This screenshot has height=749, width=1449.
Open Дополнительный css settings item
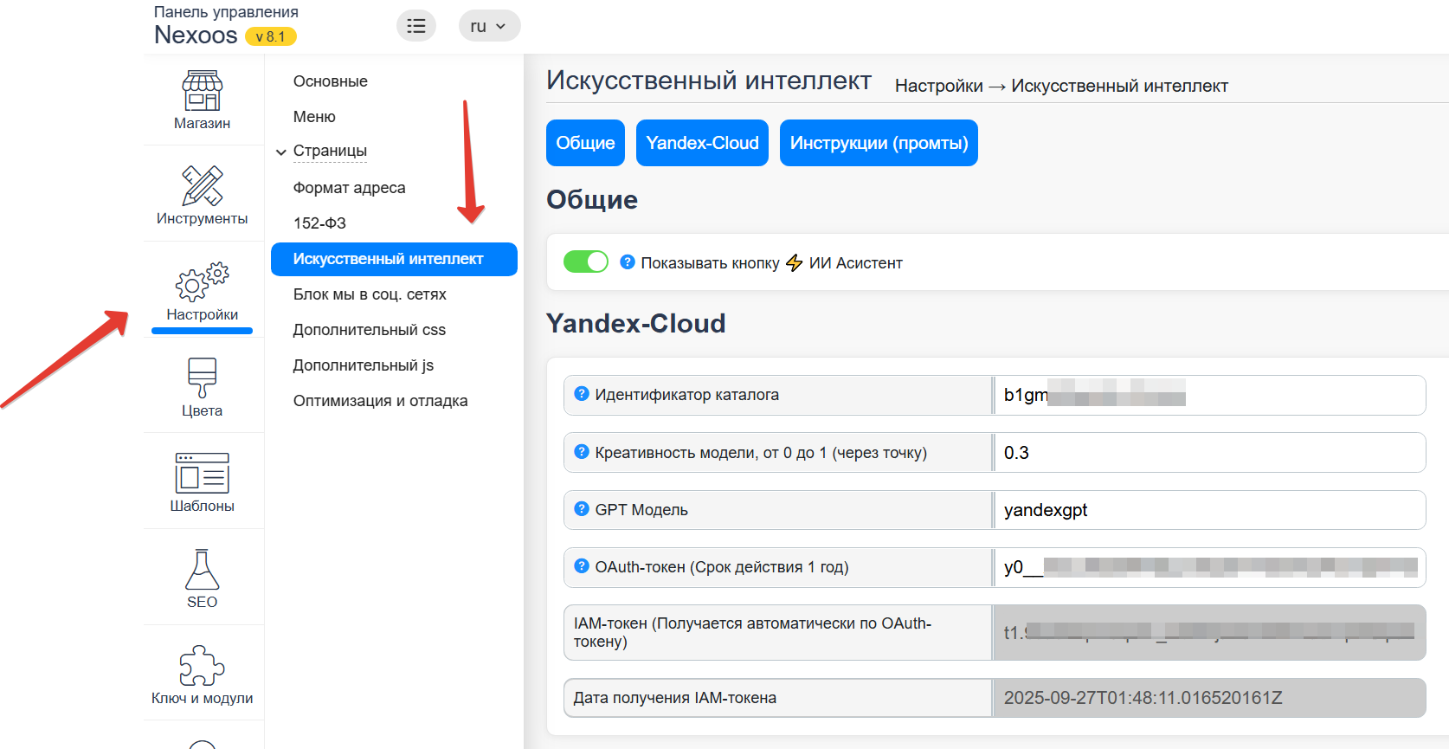(x=370, y=330)
